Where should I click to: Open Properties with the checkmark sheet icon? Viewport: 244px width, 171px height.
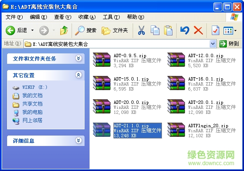(216, 30)
